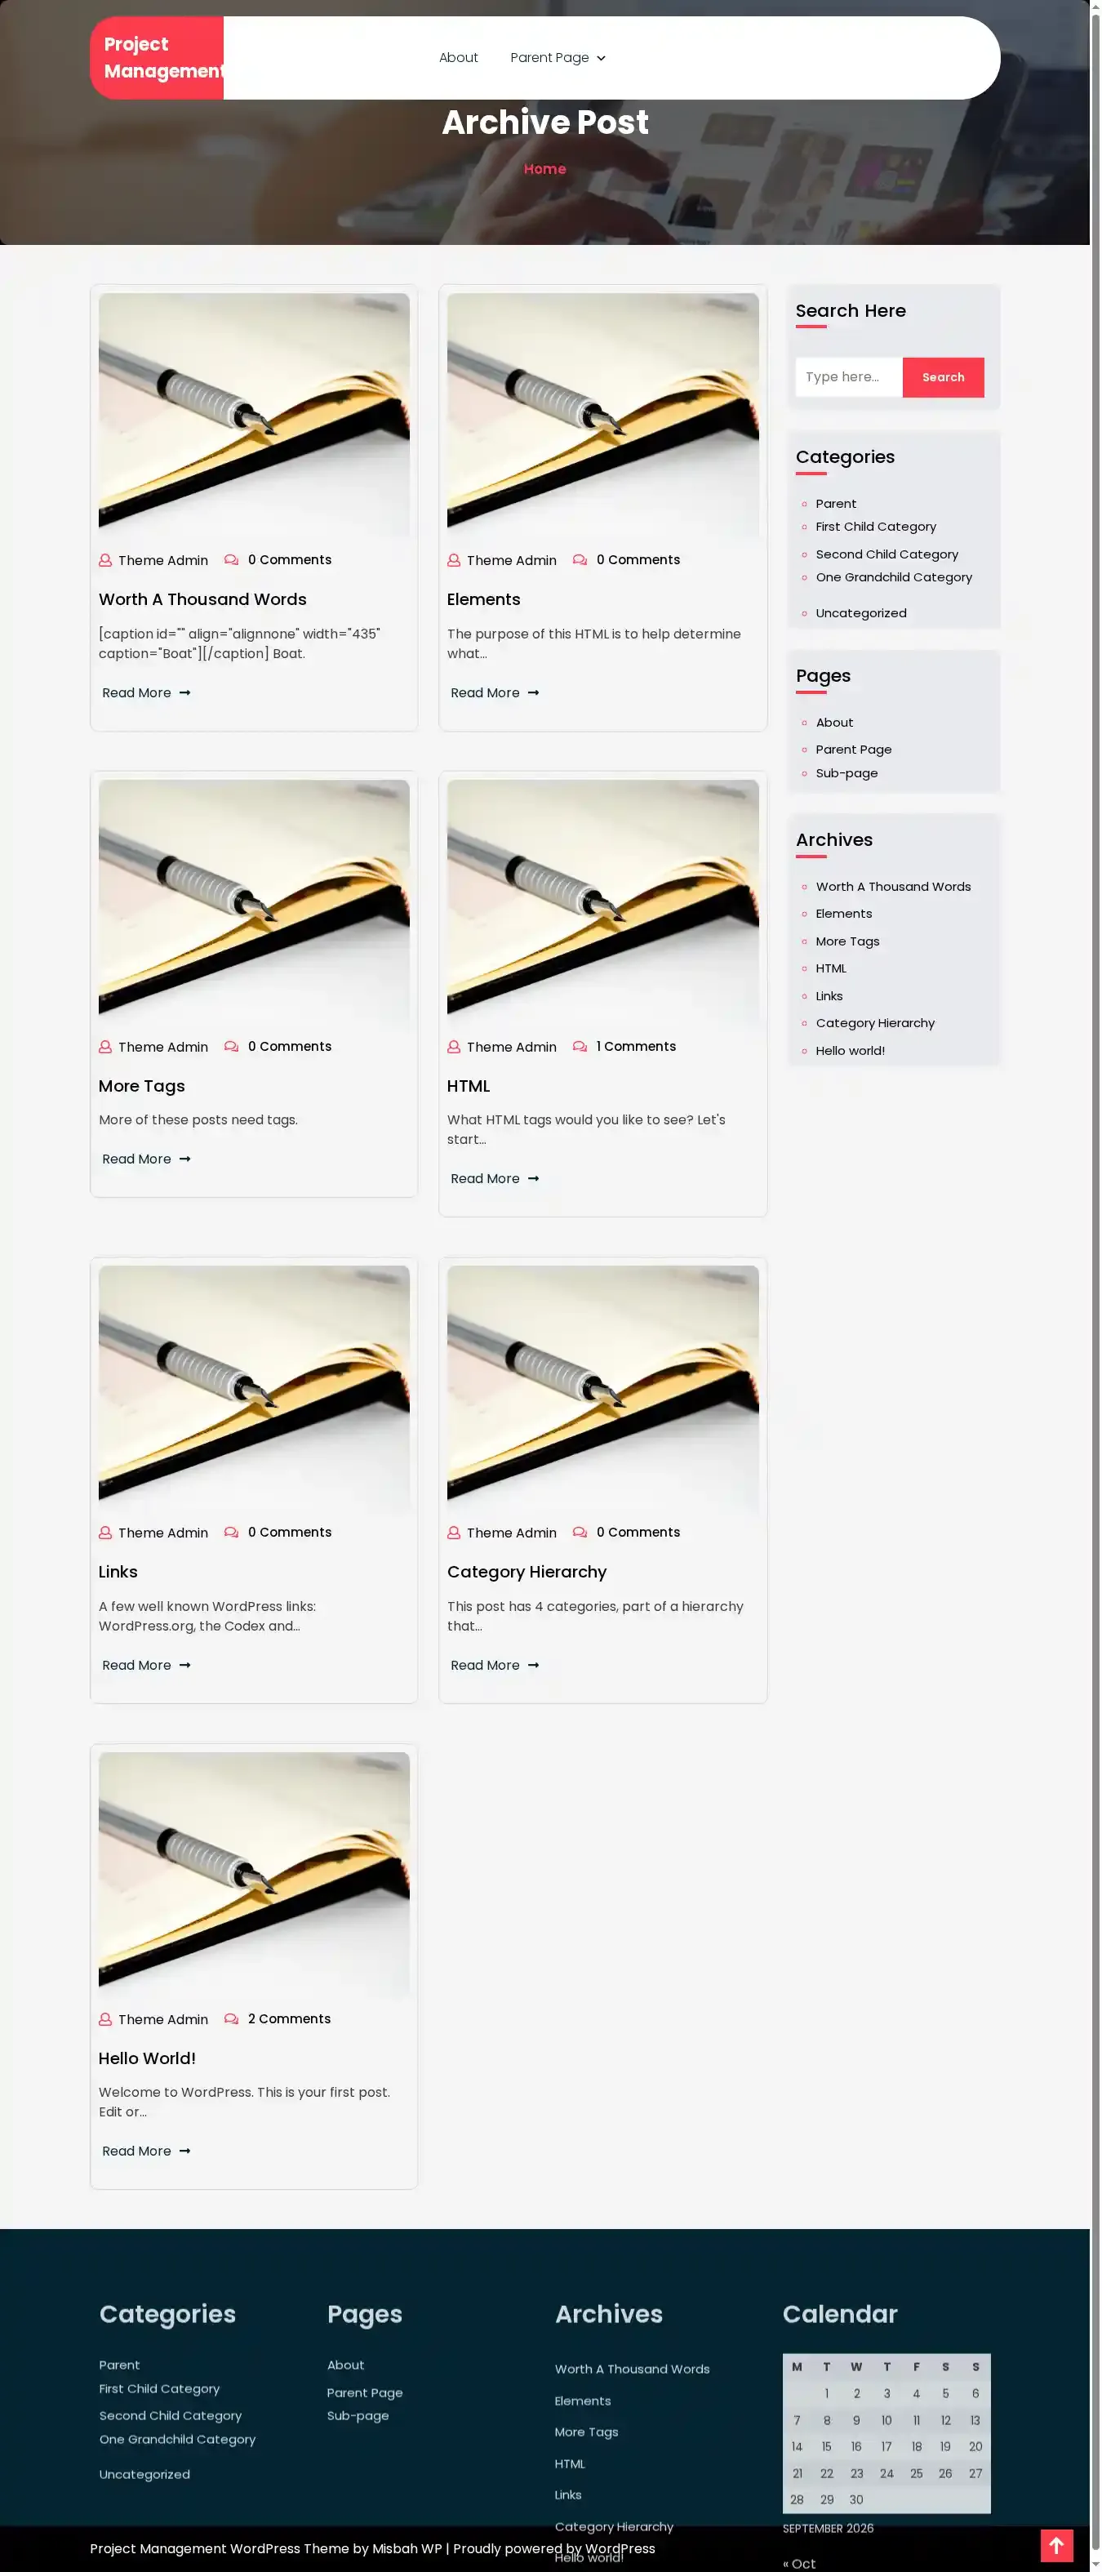Open the Category Hierarchy post title
Image resolution: width=1102 pixels, height=2572 pixels.
tap(526, 1572)
